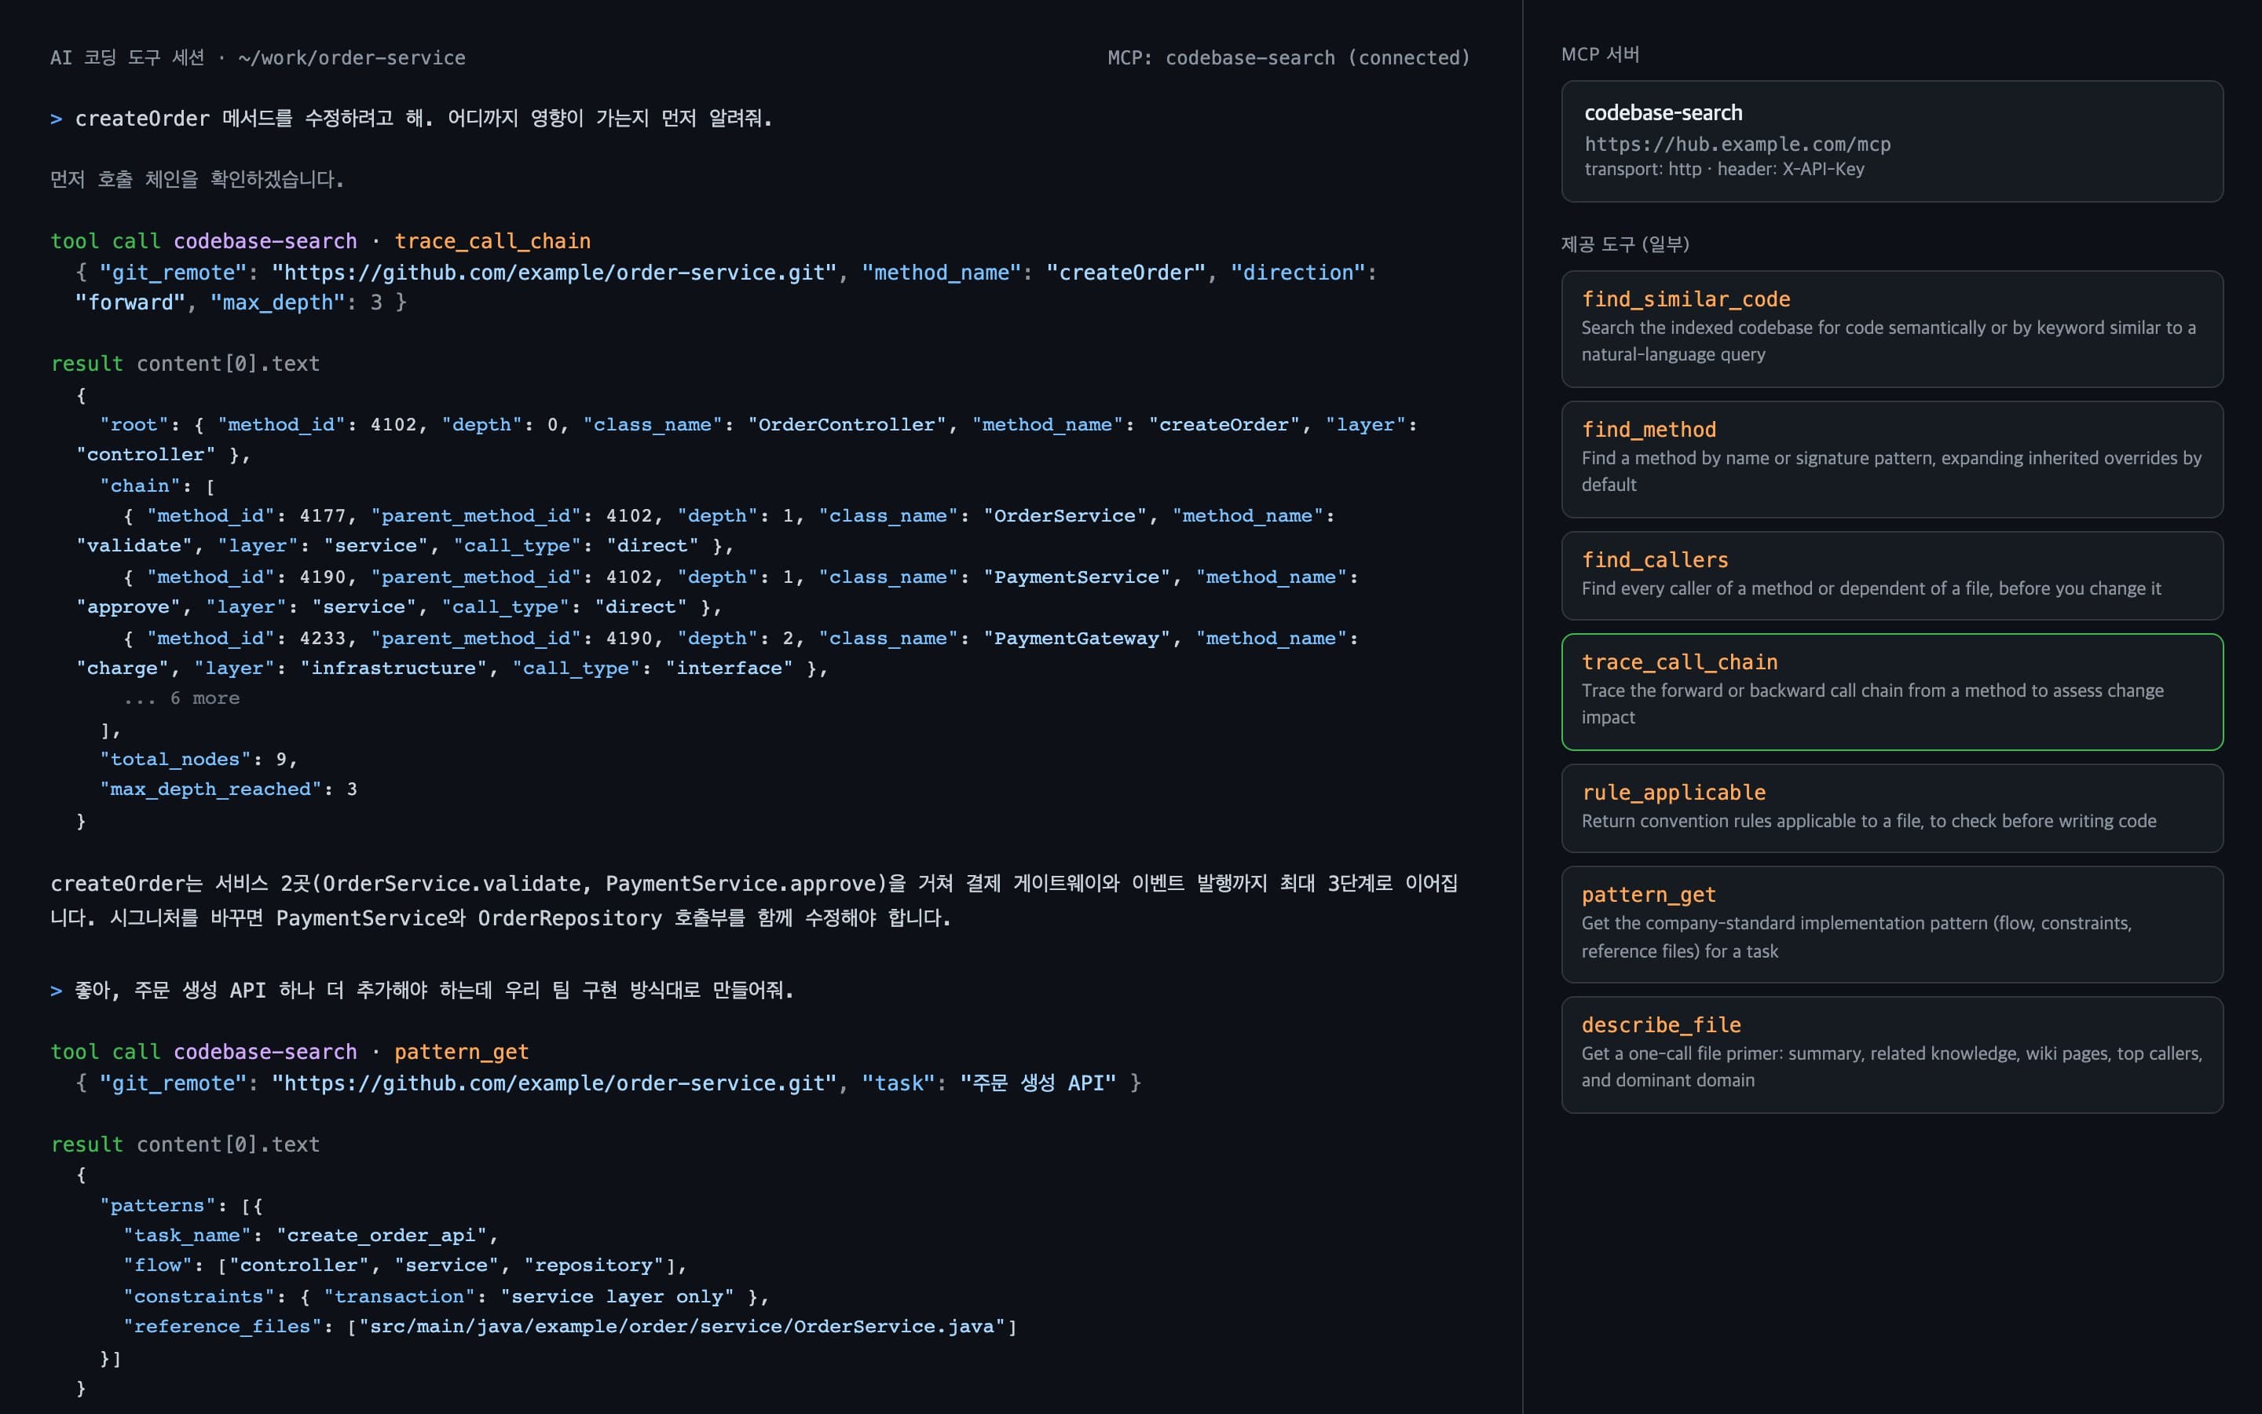Open the codebase-search MCP server card

click(x=1892, y=141)
